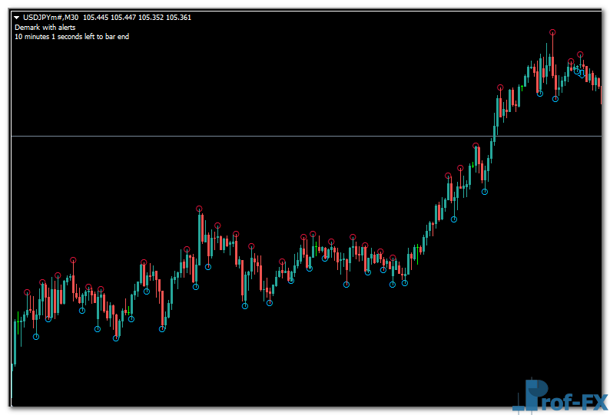
Task: Click the leftmost blue circle marker
Action: [36, 336]
